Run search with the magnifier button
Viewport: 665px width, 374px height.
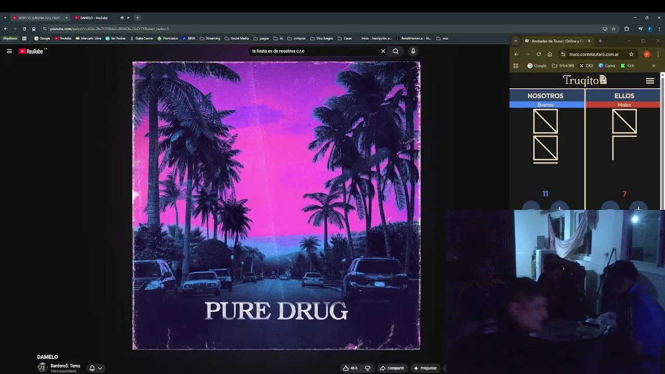pos(395,51)
